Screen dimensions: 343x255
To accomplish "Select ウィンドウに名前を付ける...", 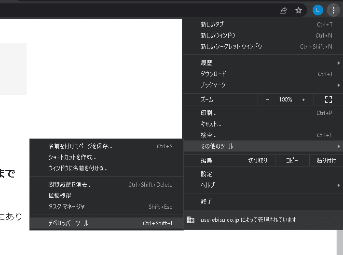I will point(106,168).
